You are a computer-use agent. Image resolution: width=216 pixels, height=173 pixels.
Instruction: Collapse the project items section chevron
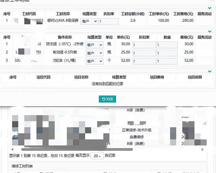pyautogui.click(x=210, y=71)
